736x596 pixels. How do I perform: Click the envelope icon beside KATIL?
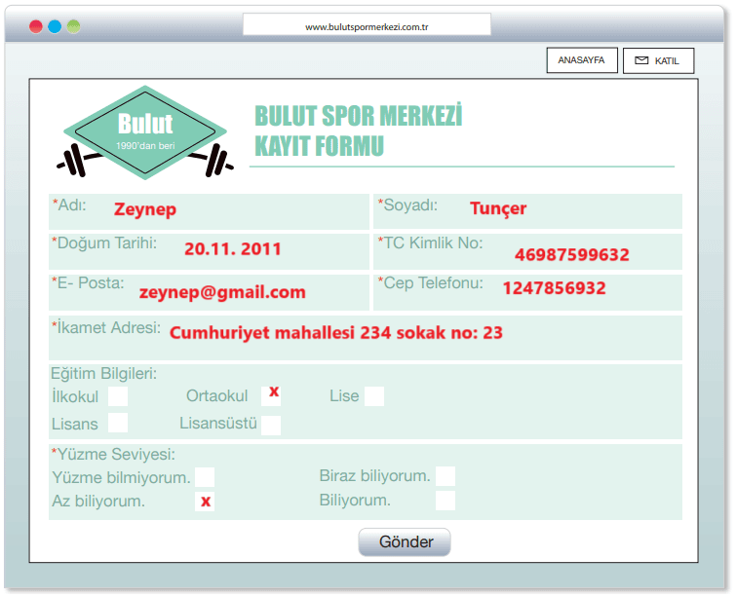pyautogui.click(x=641, y=60)
